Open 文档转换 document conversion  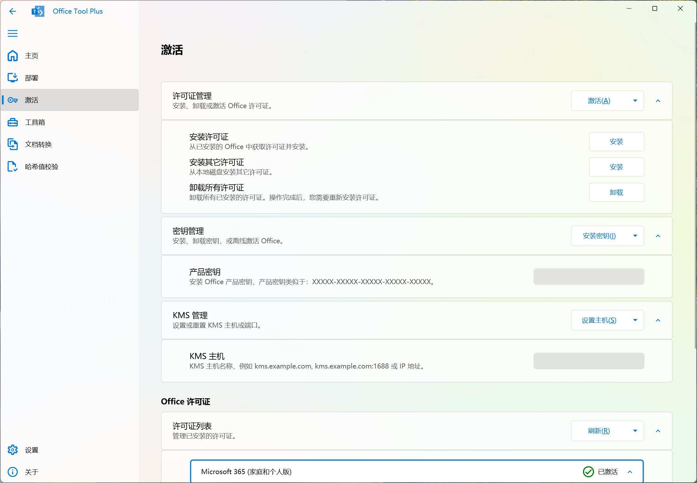point(38,145)
